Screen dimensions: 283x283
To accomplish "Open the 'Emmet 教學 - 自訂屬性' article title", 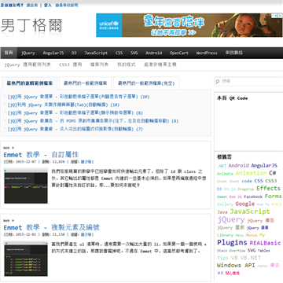I will pos(41,154).
